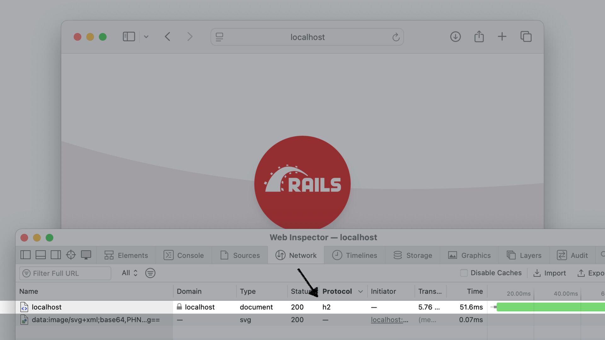Switch to the Storage tab

[x=412, y=255]
